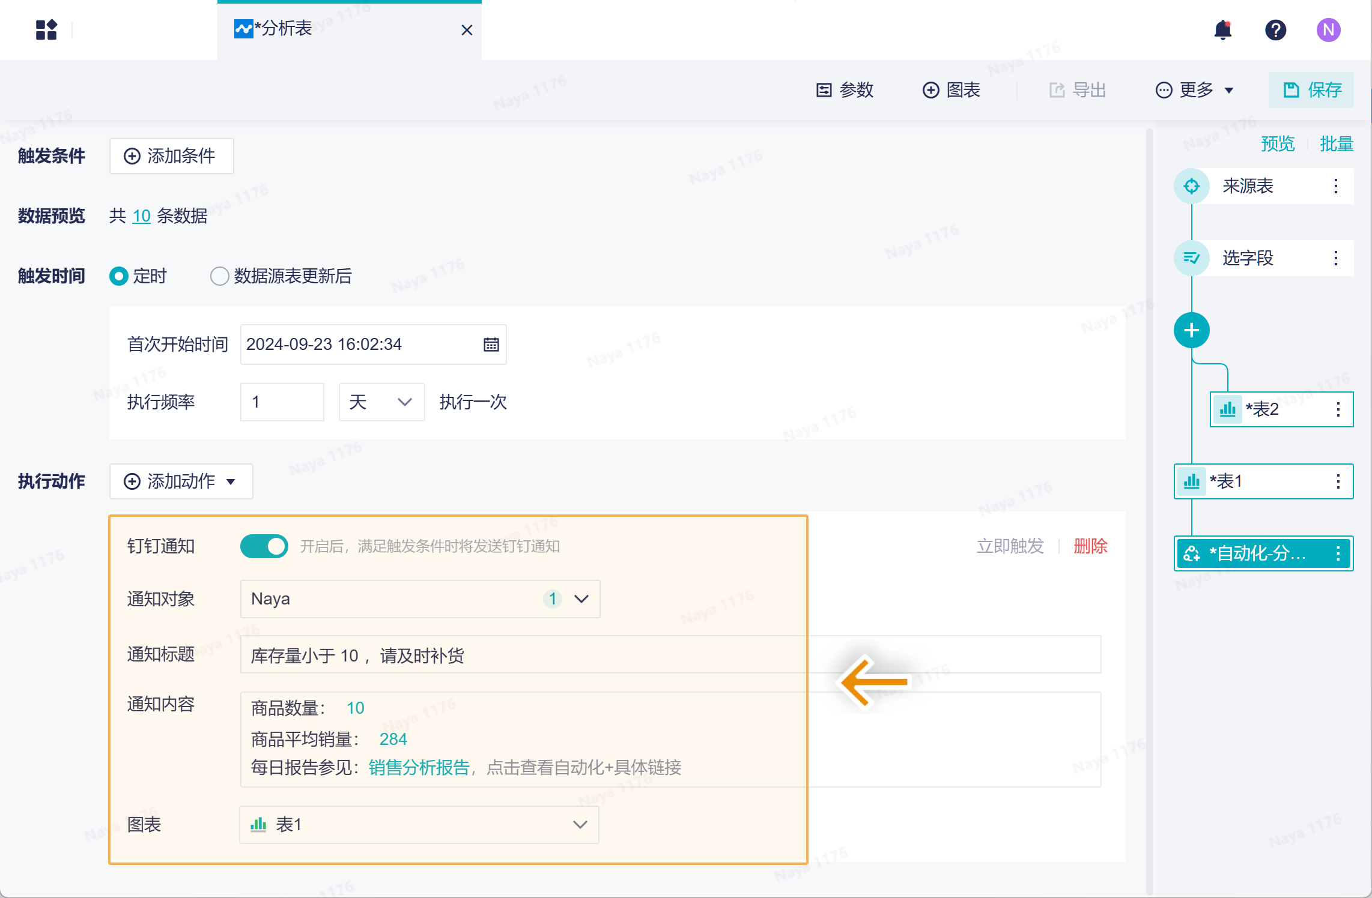
Task: Open the 通知对象 Naya dropdown
Action: (x=419, y=599)
